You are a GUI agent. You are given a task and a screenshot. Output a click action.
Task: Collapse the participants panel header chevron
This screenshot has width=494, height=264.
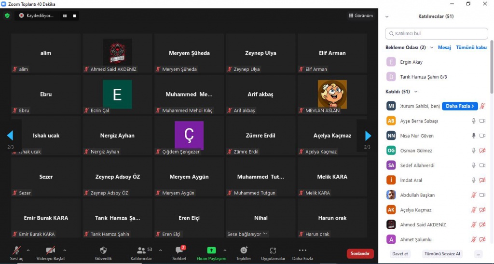(x=387, y=17)
